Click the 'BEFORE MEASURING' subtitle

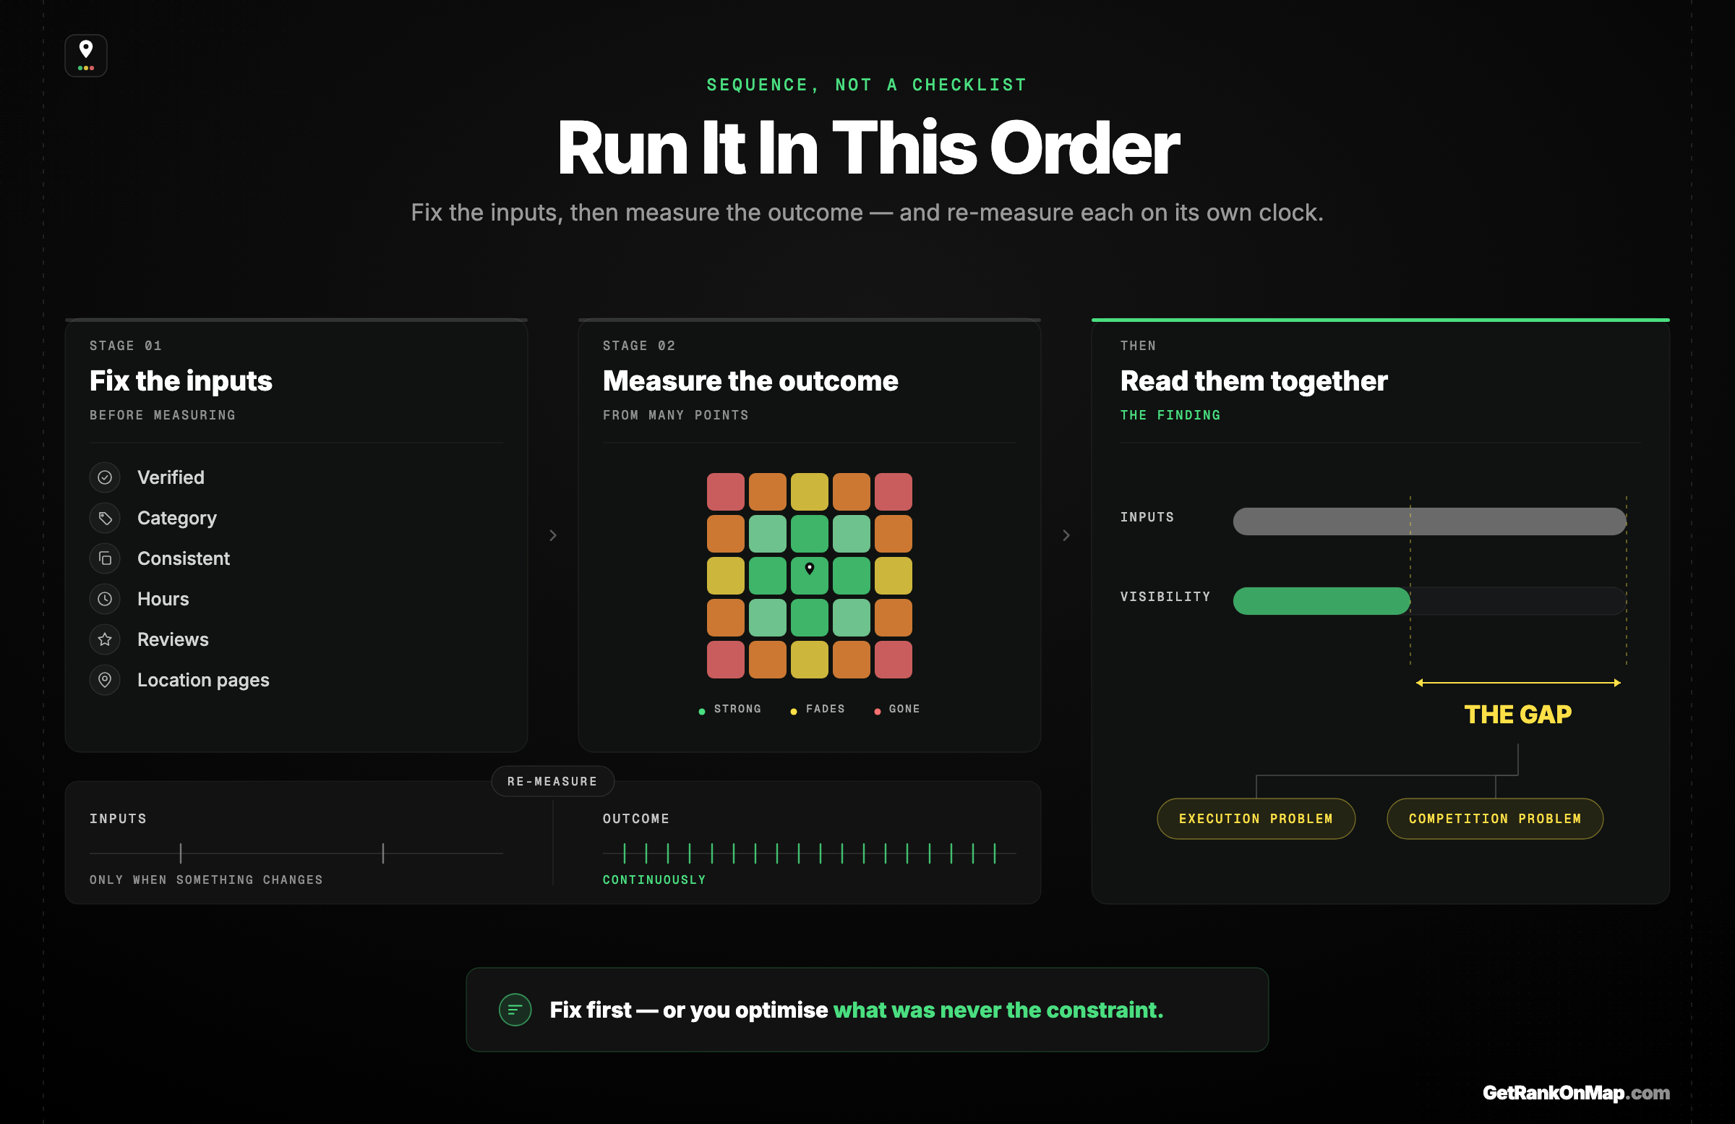coord(163,415)
